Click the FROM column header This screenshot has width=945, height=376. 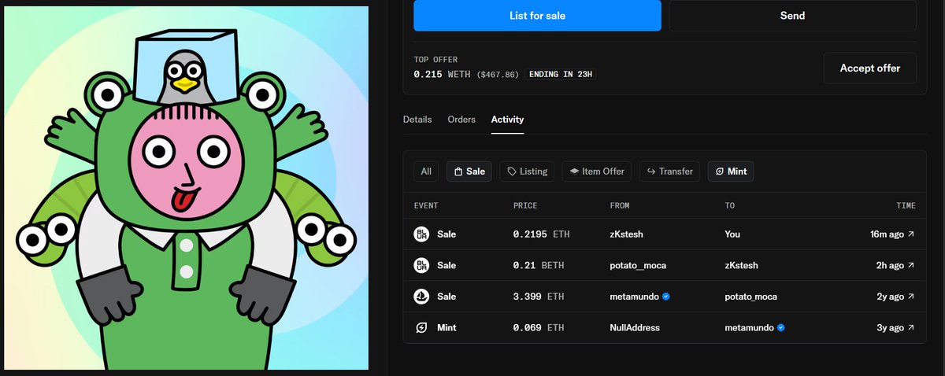[x=620, y=206]
